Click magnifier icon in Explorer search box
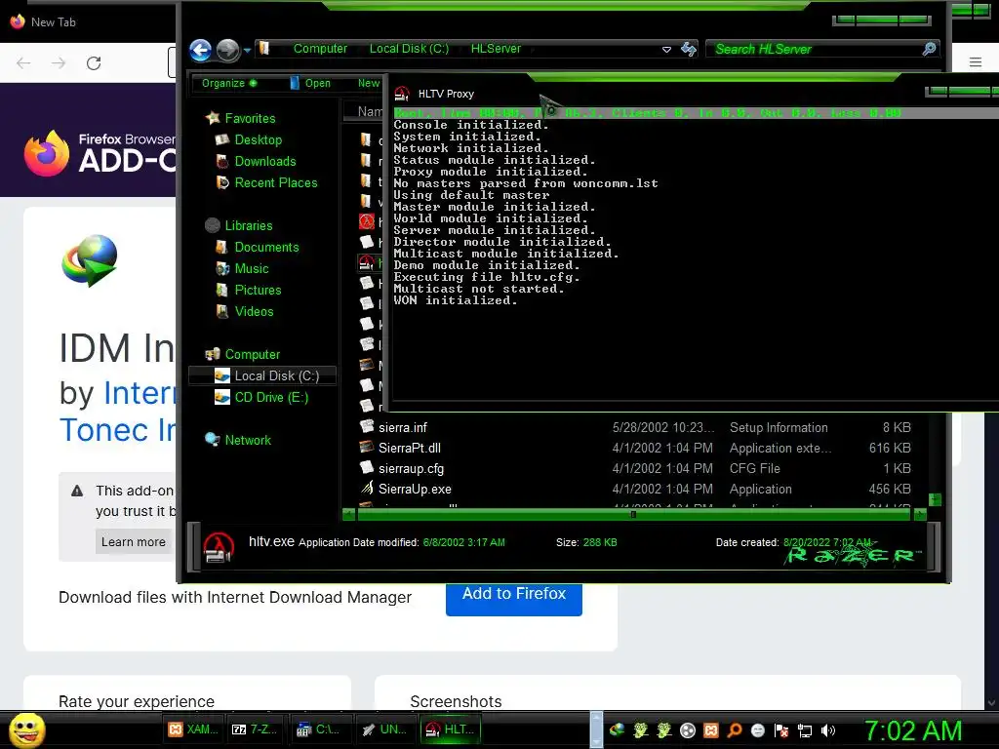 (x=929, y=49)
